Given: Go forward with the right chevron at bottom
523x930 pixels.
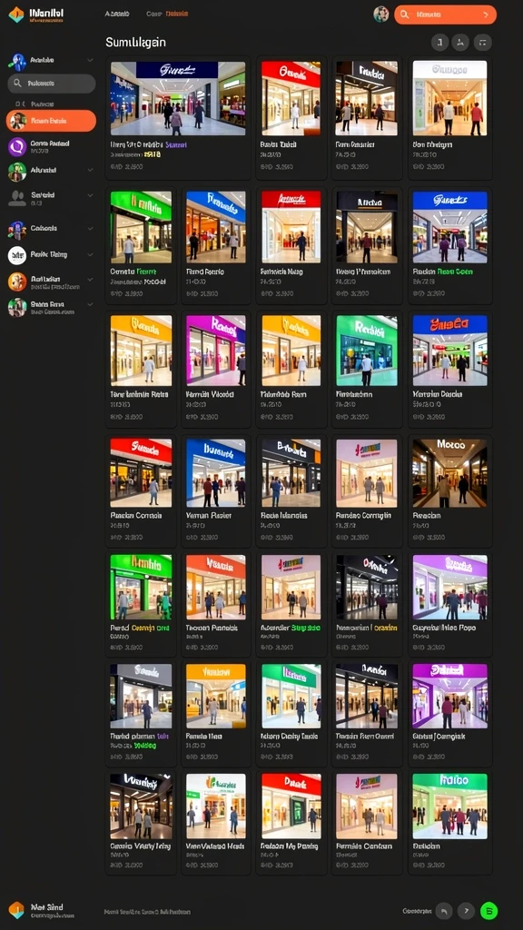Looking at the screenshot, I should (466, 910).
